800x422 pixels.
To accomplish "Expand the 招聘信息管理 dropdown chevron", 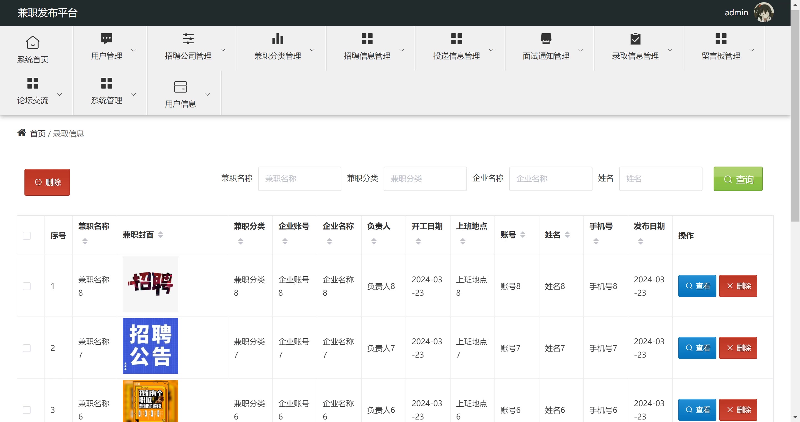I will click(x=402, y=50).
